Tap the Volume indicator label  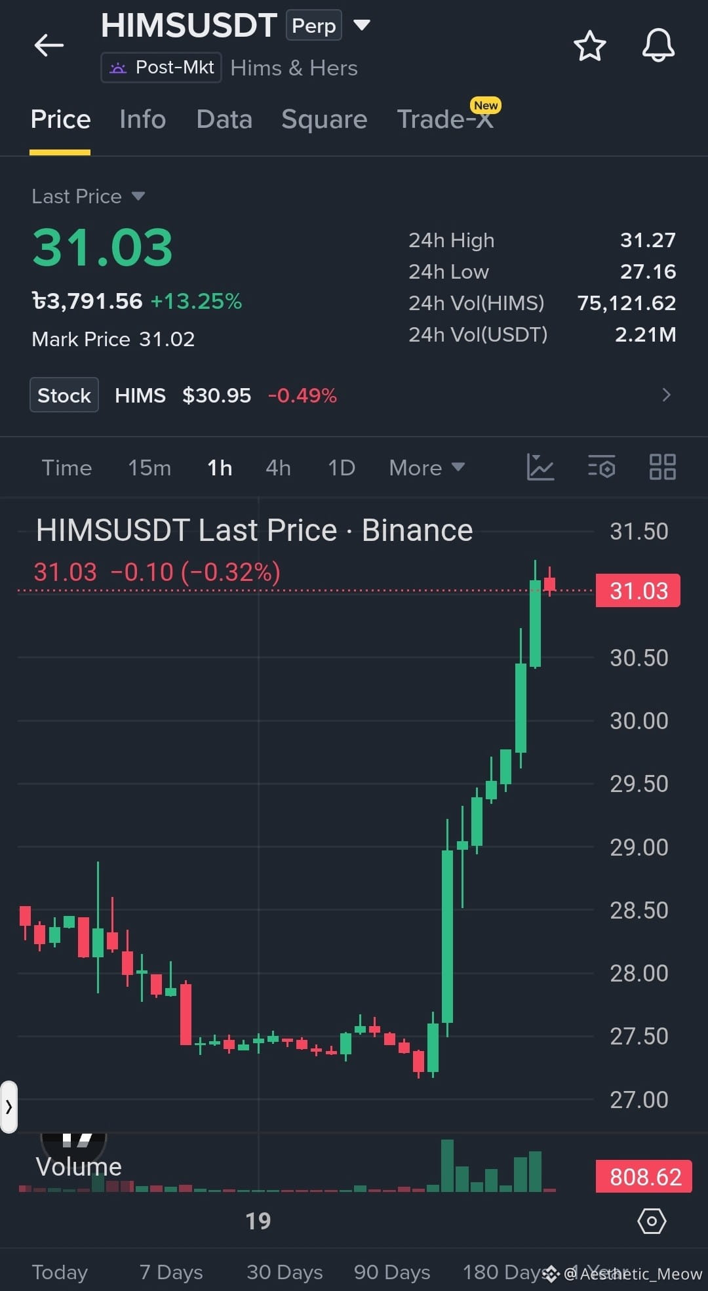pyautogui.click(x=79, y=1166)
